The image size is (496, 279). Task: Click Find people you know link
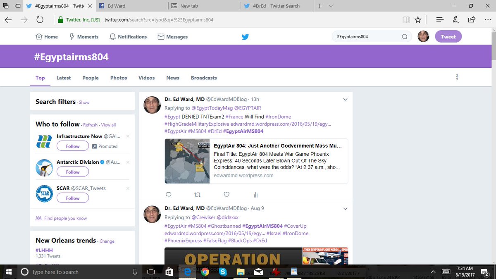click(66, 218)
